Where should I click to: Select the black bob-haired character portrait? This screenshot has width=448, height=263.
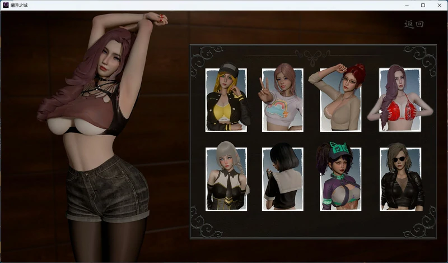click(283, 179)
